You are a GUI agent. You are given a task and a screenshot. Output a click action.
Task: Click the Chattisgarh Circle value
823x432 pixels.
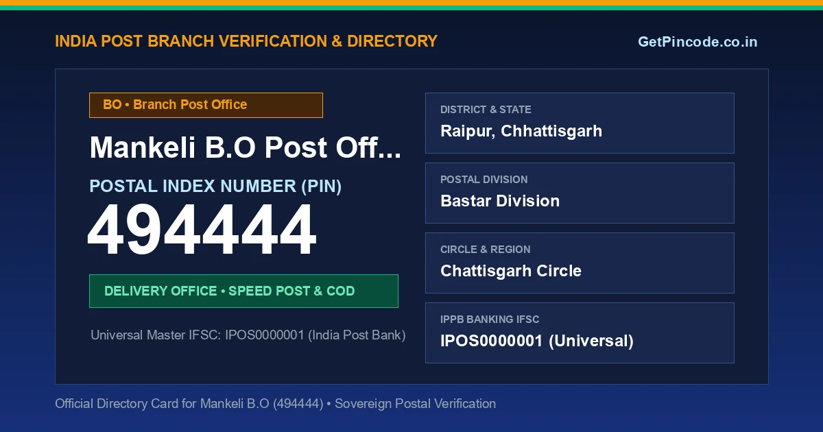511,271
